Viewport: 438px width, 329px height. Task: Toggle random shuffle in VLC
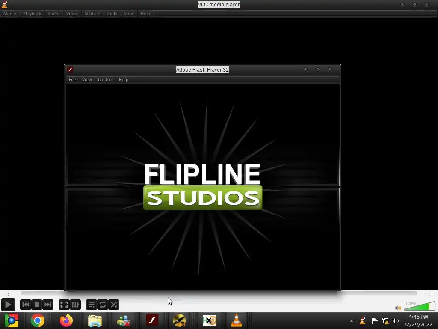pos(114,305)
